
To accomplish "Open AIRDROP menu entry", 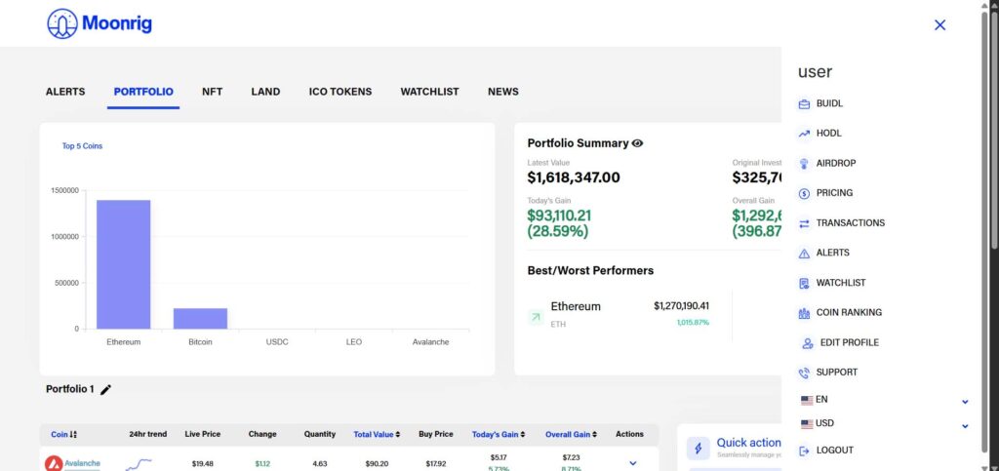I will click(x=836, y=163).
